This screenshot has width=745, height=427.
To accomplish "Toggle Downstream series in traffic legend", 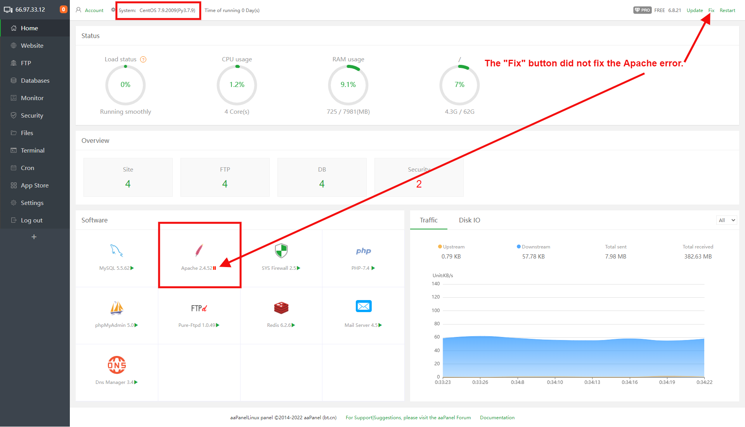I will click(533, 247).
